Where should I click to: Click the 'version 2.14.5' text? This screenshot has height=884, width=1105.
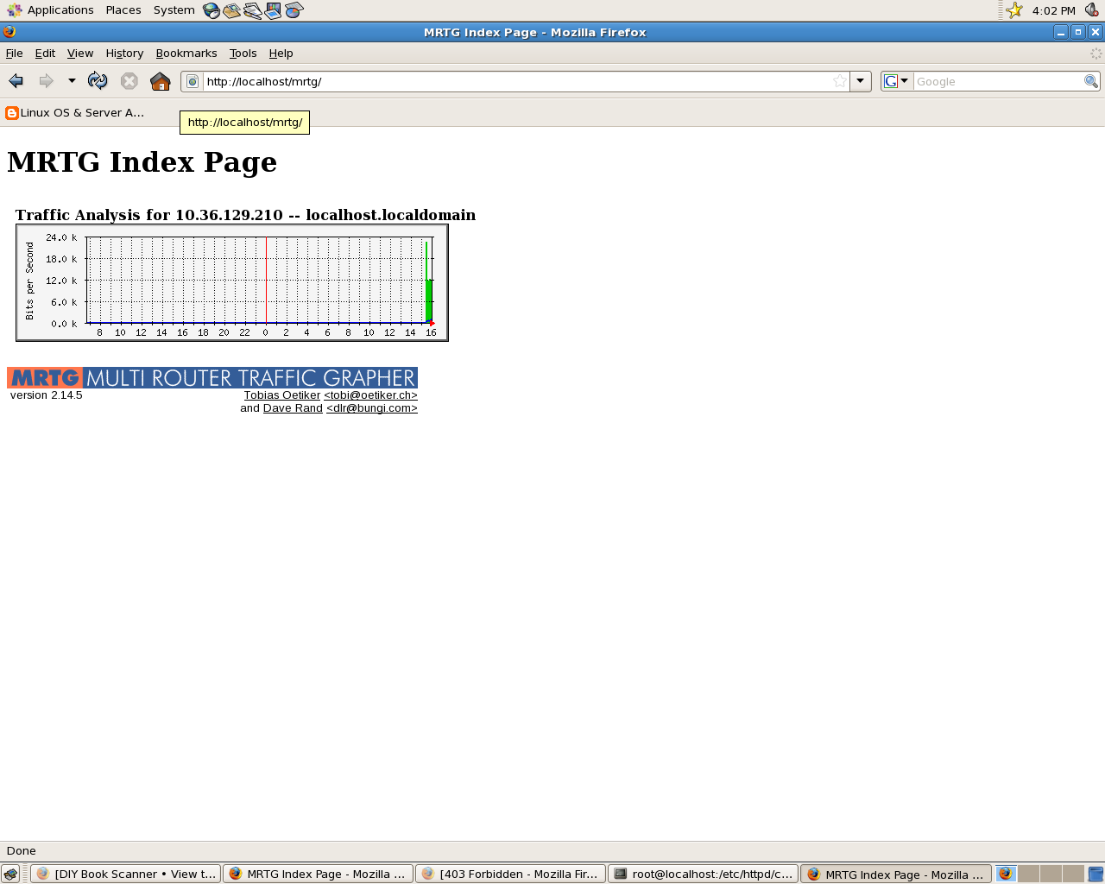click(47, 395)
